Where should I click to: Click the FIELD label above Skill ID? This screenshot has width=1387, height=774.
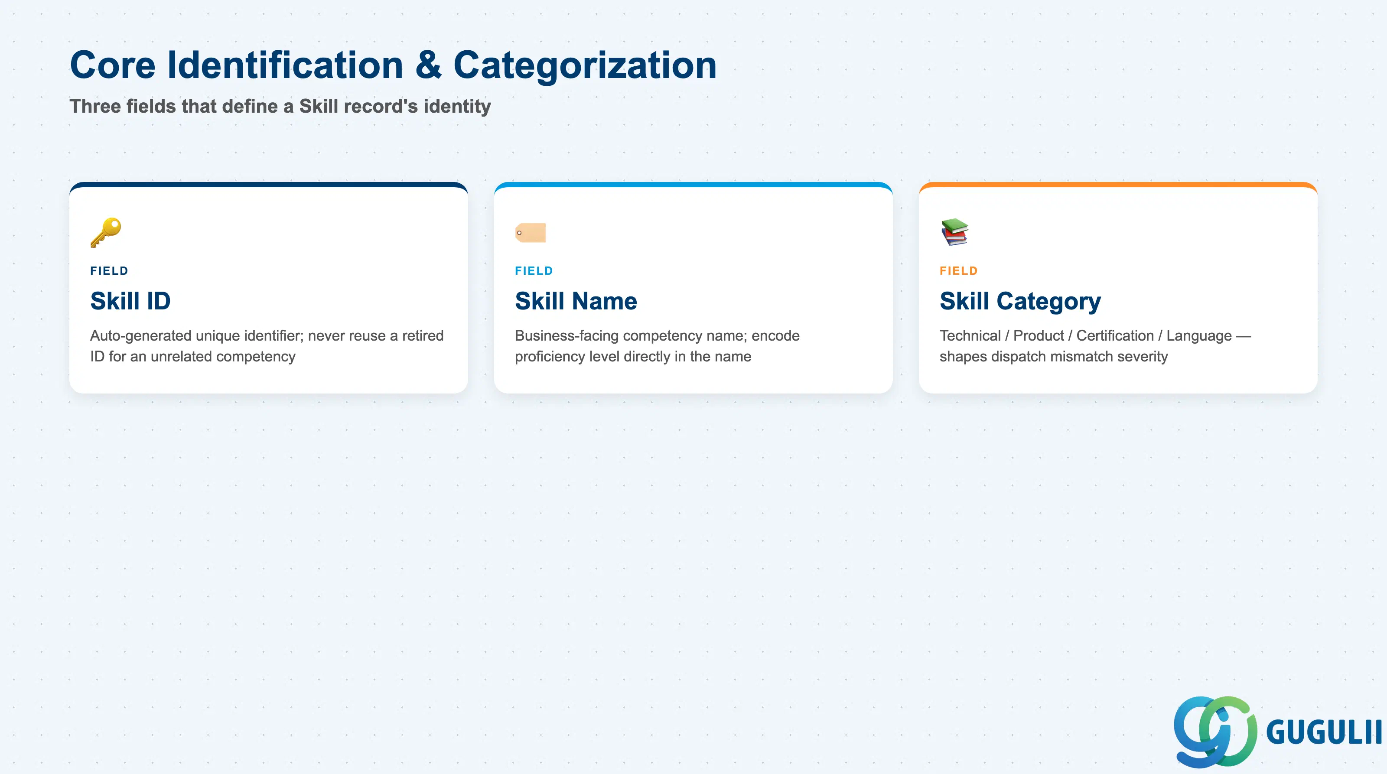pos(109,271)
